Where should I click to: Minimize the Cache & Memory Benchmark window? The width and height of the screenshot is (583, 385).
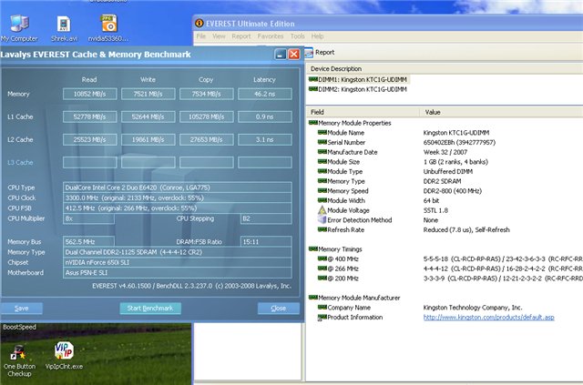280,55
